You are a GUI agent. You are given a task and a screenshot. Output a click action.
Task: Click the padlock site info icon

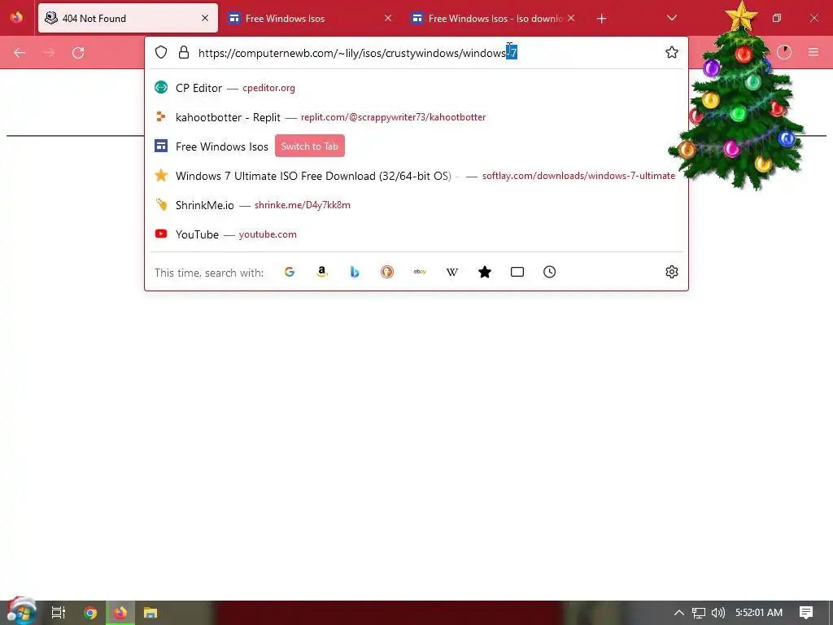point(184,52)
